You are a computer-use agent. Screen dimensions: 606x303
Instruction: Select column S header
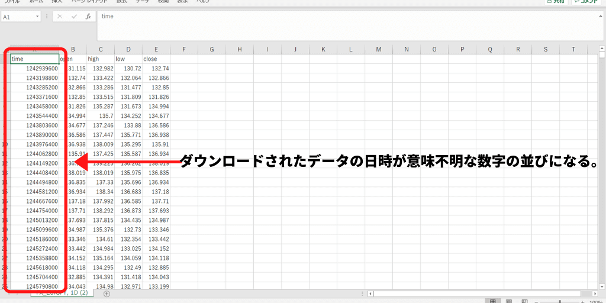pos(546,50)
